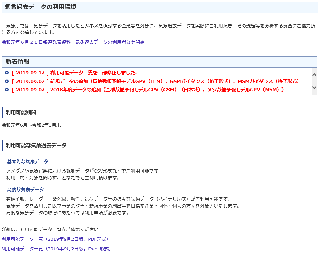Click the scrollbar thumb in the 新着情報 box
Screen dimensions: 320x255
315,80
